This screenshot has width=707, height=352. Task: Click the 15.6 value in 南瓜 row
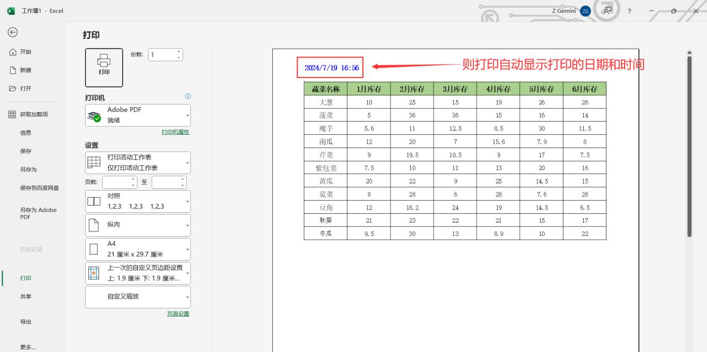click(498, 142)
